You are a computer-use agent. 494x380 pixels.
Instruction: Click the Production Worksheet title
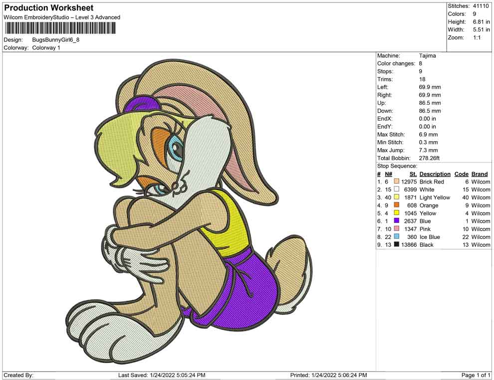click(49, 7)
